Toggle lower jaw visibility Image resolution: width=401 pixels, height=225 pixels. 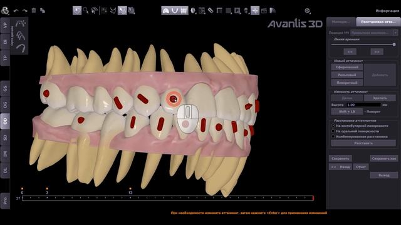click(x=175, y=11)
